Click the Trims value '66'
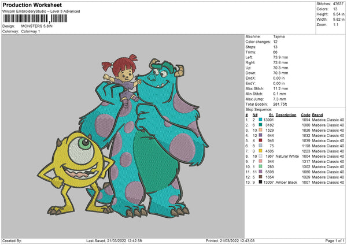Screen dimensions: 347x245 (275, 52)
